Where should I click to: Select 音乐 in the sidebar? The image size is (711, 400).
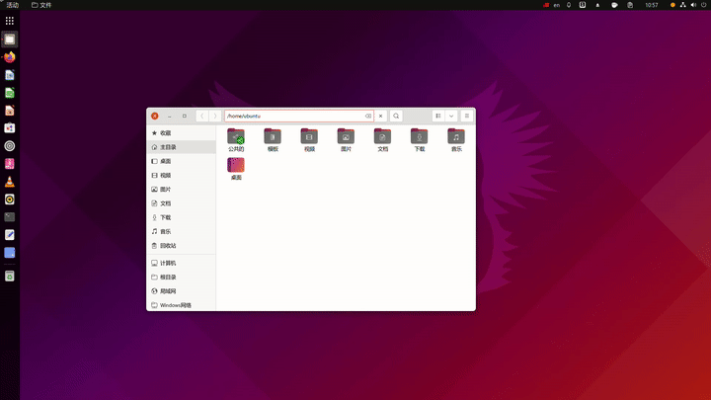(x=182, y=232)
